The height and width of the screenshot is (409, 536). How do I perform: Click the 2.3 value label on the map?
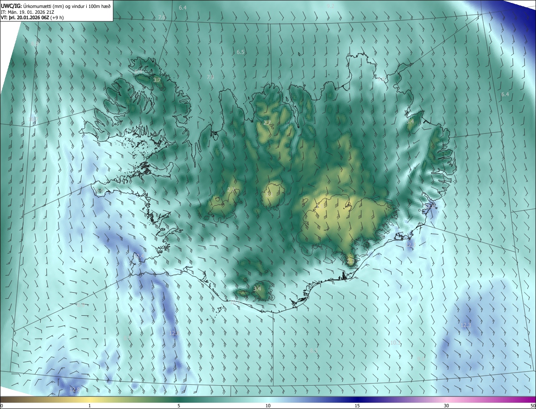pyautogui.click(x=350, y=261)
